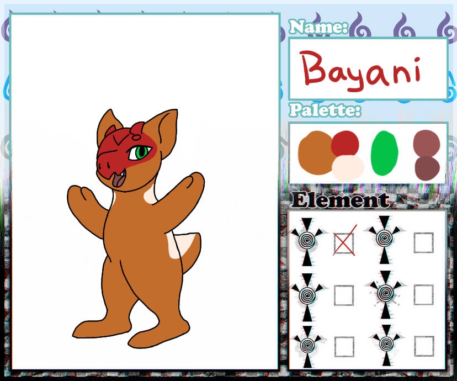Select the lower dark mauve swatch
This screenshot has height=381, width=457.
pos(427,167)
